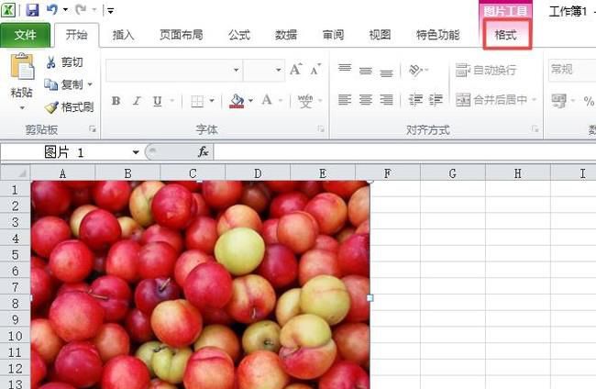Open the 数据 (Data) tab
The image size is (596, 389).
[x=286, y=35]
